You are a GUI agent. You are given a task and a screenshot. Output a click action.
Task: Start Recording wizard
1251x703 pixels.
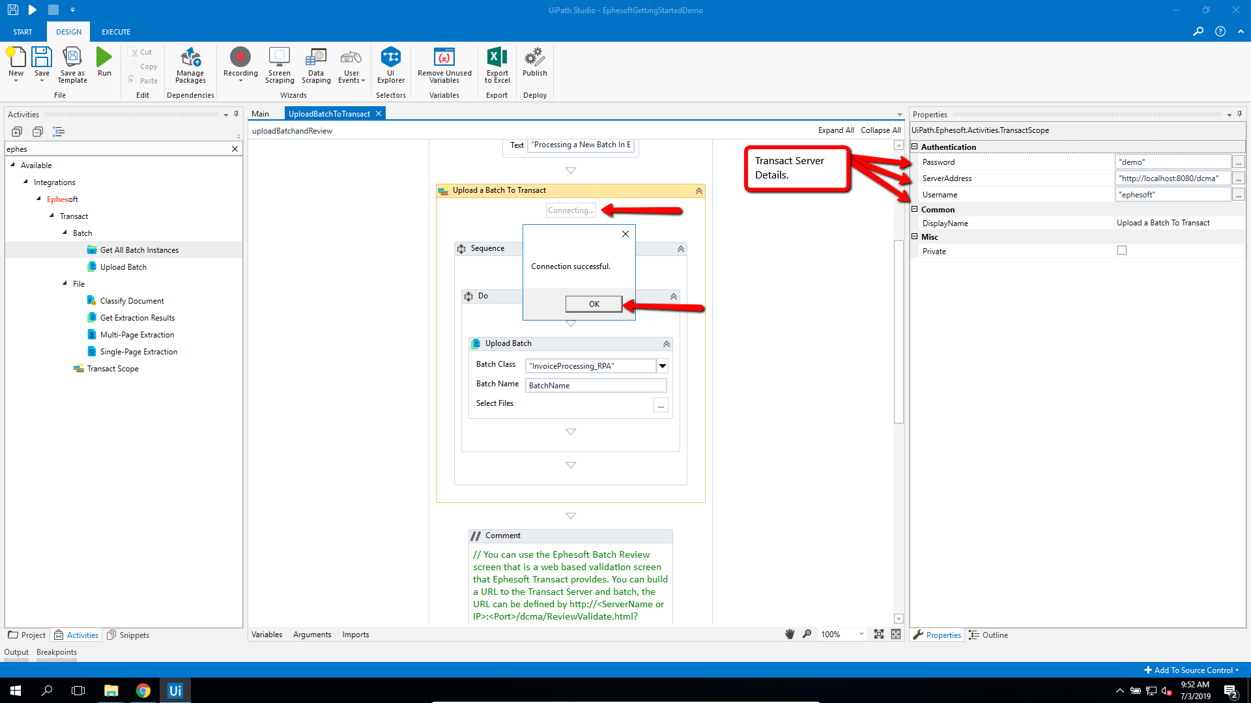pyautogui.click(x=240, y=65)
